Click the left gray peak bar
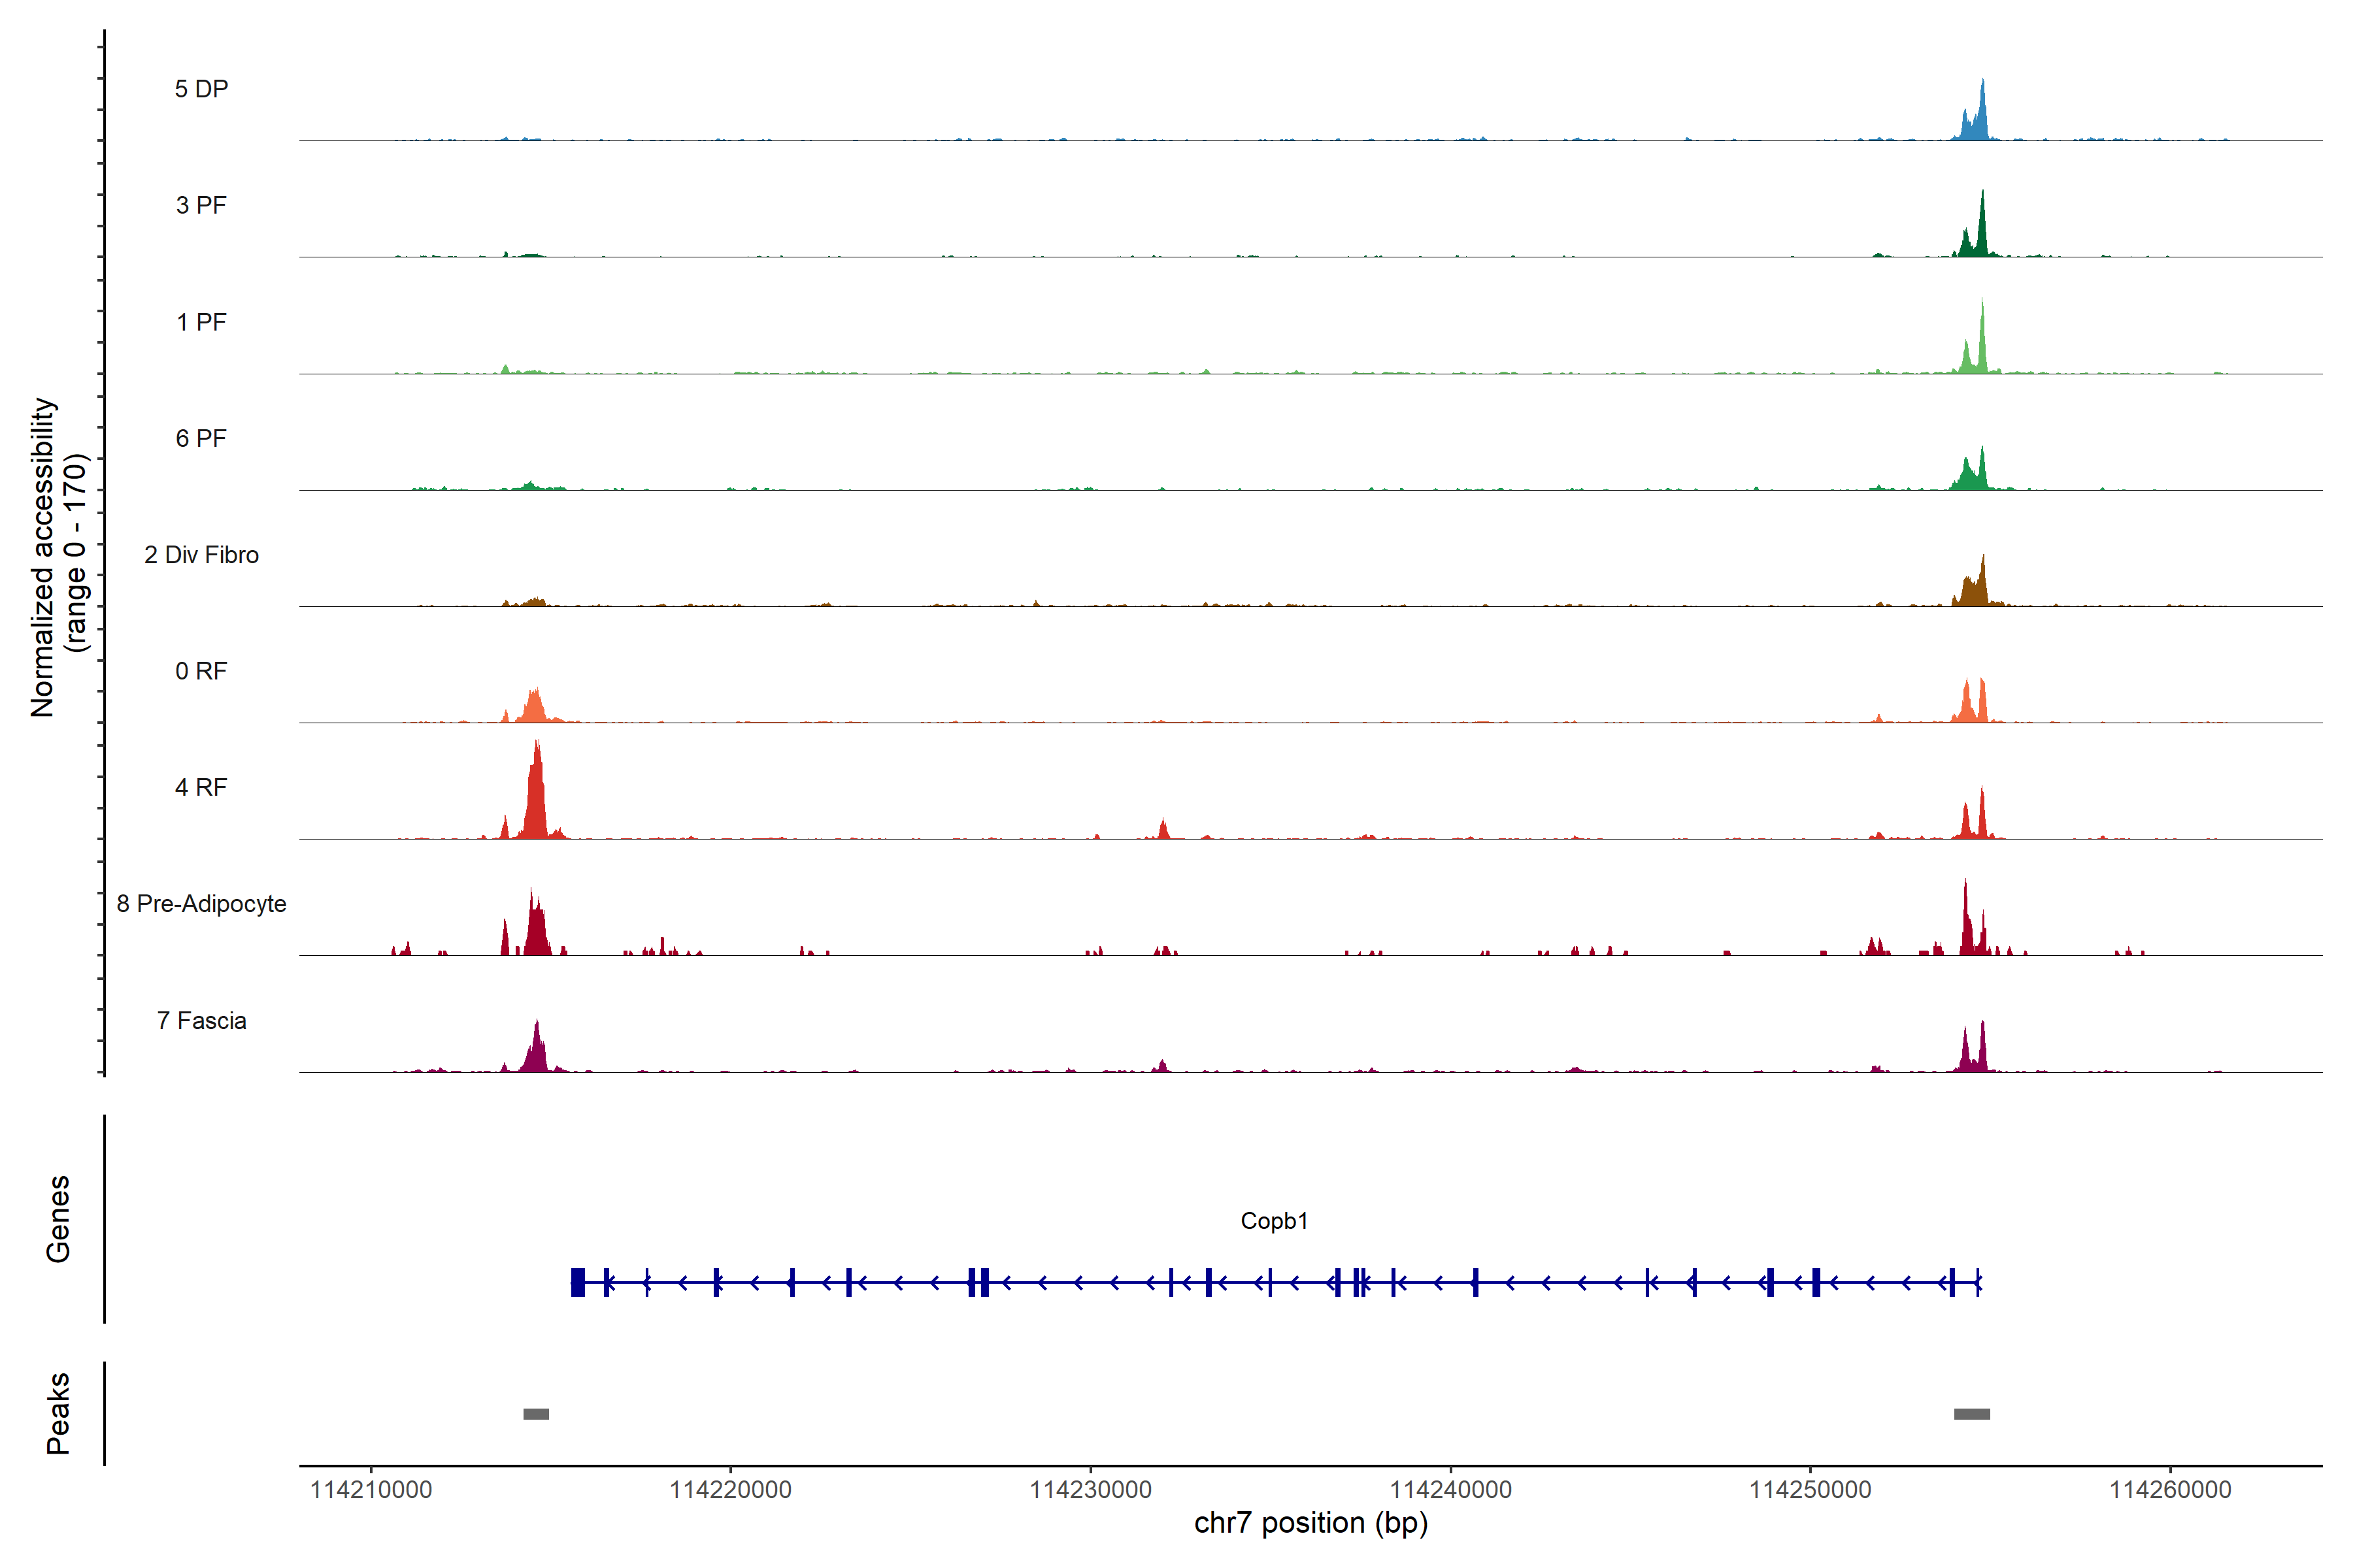 536,1414
